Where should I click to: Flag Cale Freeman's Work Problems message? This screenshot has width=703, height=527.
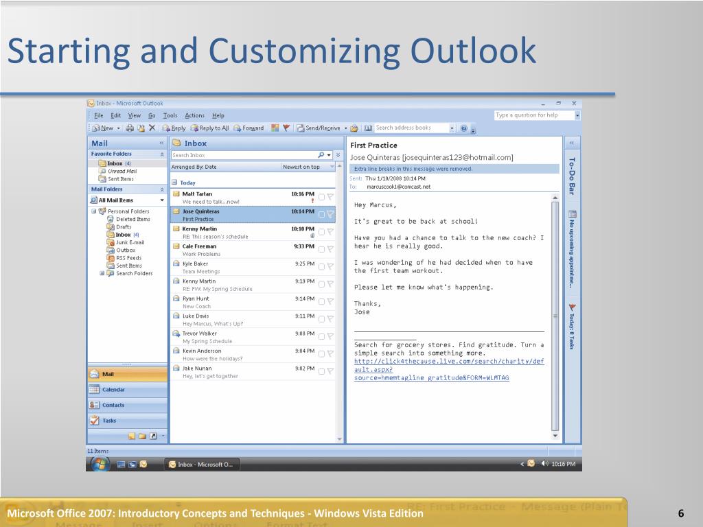[x=330, y=249]
